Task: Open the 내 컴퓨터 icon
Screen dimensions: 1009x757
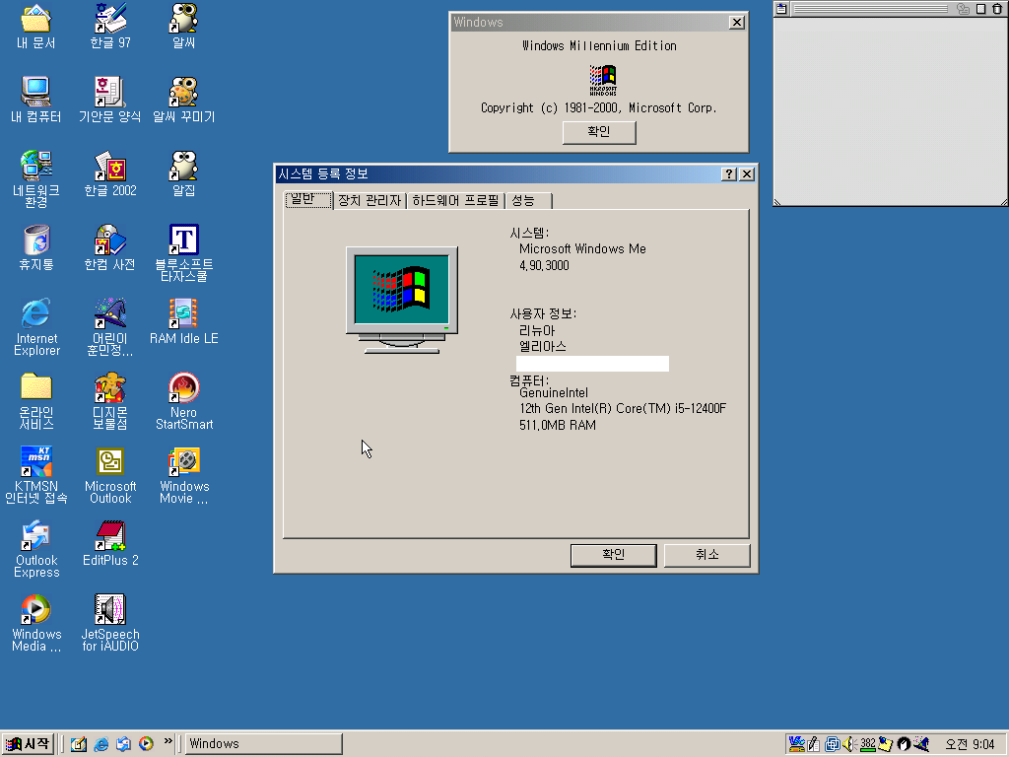Action: (36, 93)
